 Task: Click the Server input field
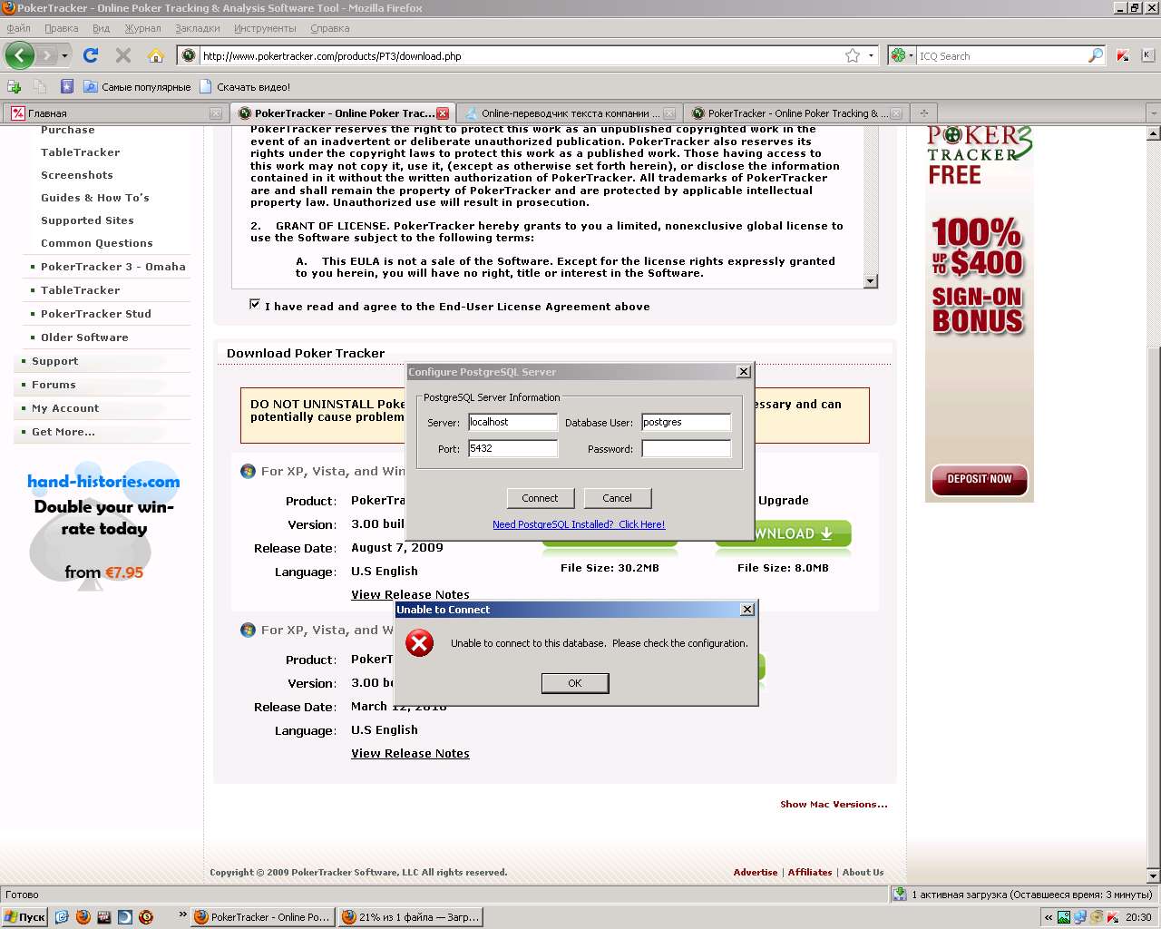pos(512,422)
